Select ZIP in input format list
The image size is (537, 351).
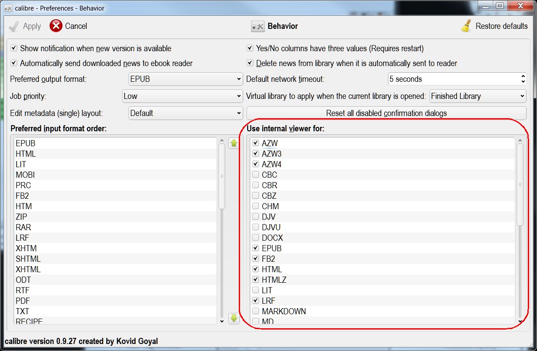click(115, 217)
